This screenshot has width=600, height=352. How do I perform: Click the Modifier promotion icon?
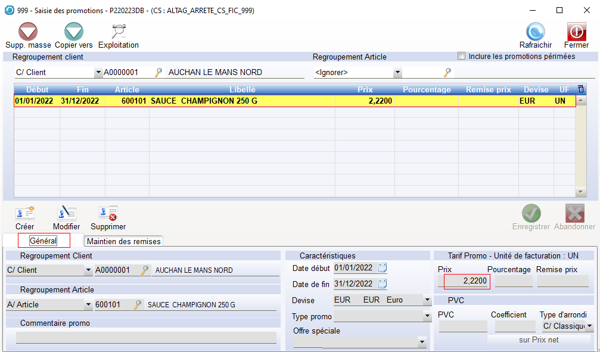pos(66,214)
